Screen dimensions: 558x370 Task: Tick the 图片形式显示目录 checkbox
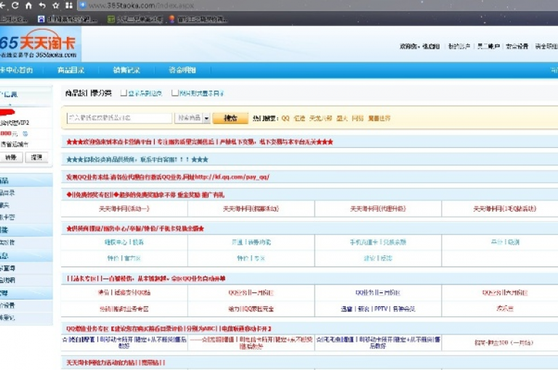174,93
